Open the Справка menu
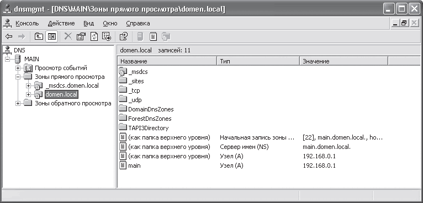Screen dimensions: 423x203 pos(138,23)
